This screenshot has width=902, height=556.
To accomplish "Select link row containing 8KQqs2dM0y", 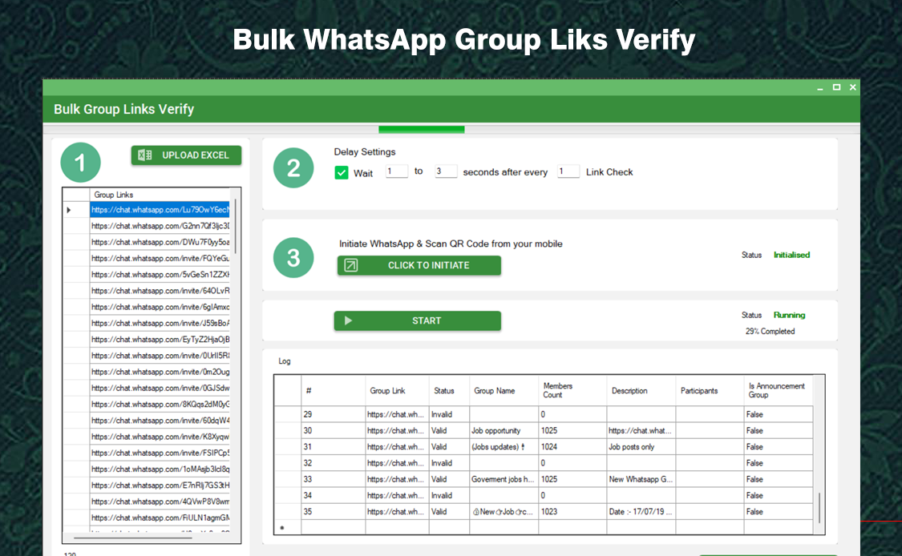I will click(x=160, y=405).
